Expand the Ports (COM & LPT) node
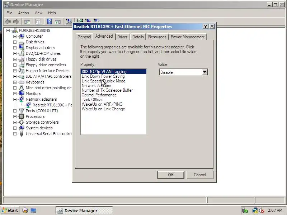 pos(15,111)
